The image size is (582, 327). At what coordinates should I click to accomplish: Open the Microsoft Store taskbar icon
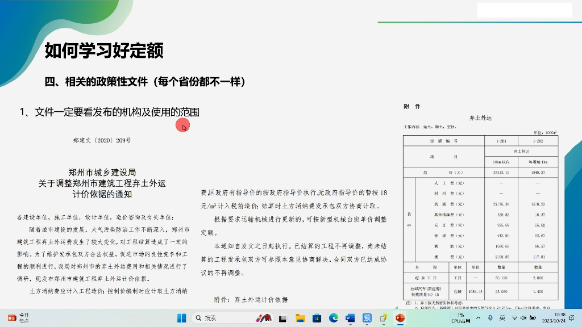pos(317,318)
